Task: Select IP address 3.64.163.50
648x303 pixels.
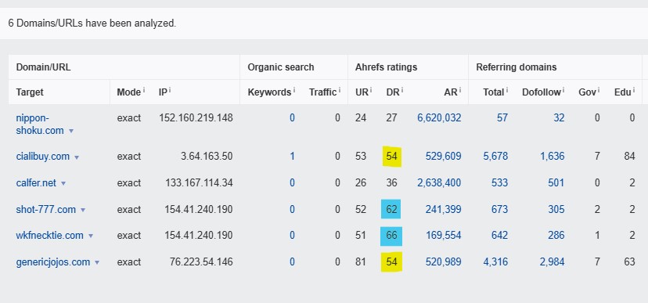Action: click(x=207, y=157)
